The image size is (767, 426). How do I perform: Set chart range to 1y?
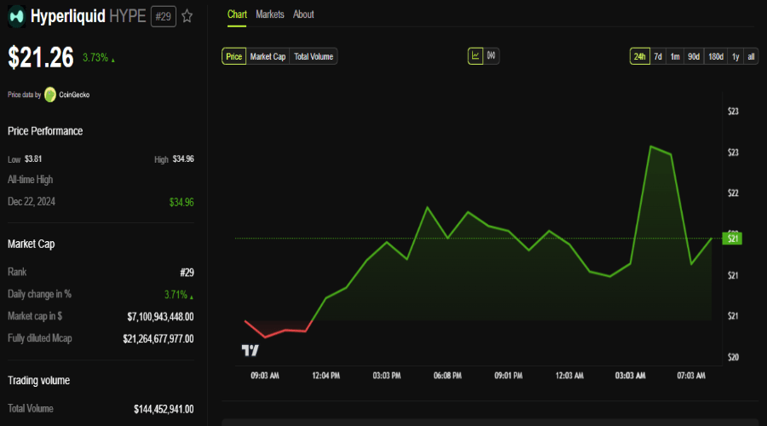tap(735, 56)
